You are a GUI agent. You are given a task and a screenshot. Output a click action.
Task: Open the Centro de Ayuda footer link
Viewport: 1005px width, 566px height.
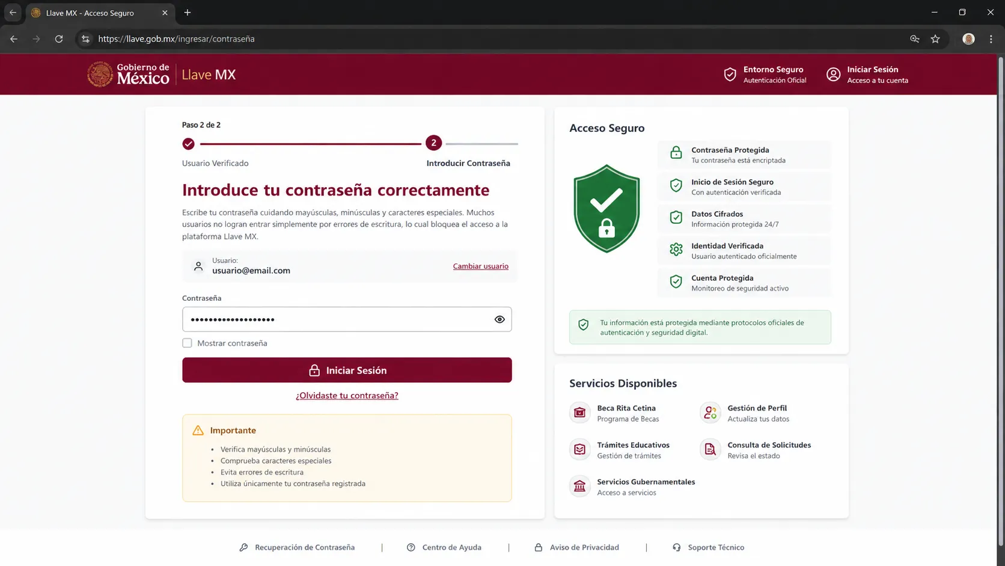coord(444,547)
